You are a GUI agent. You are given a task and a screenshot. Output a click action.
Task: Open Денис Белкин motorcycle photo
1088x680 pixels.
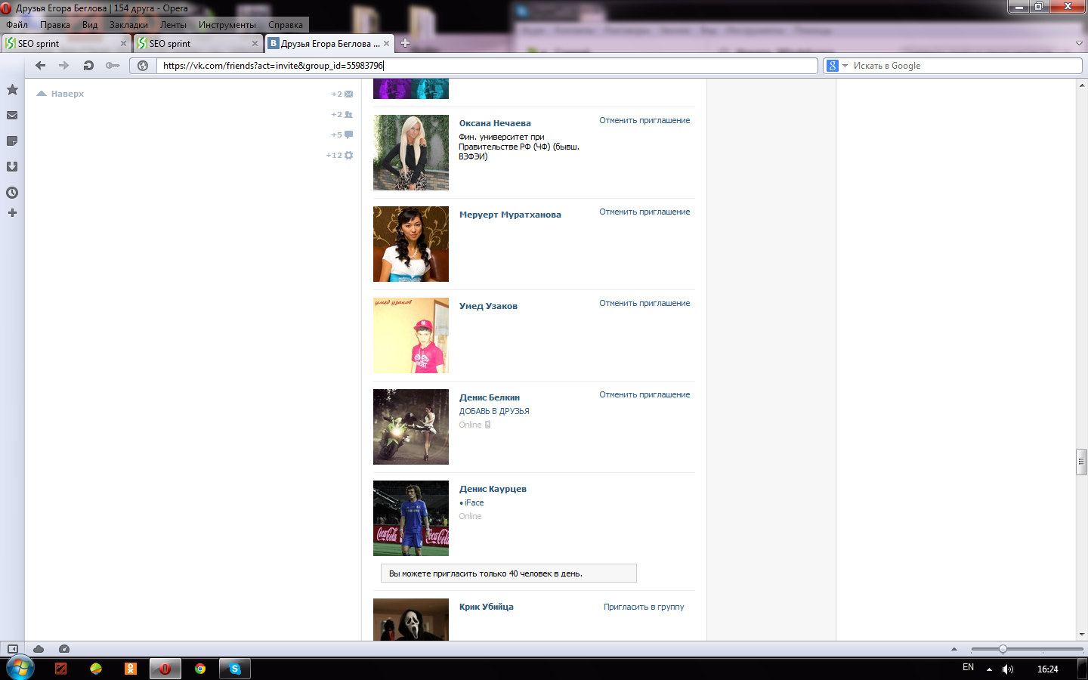tap(411, 427)
